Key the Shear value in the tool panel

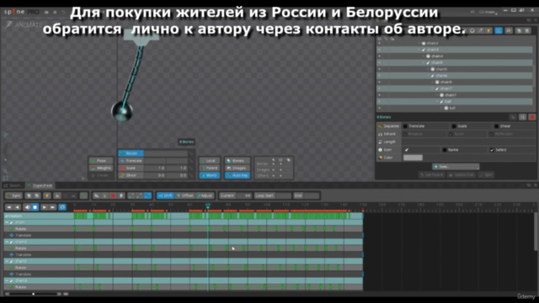(191, 175)
